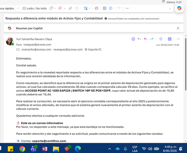
Task: Reply all using the double arrow icon
Action: pos(145,39)
